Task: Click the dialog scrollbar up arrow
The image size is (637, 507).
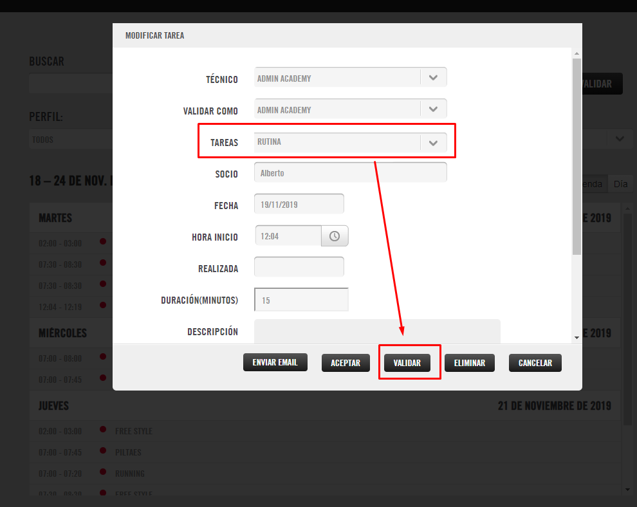Action: pos(577,53)
